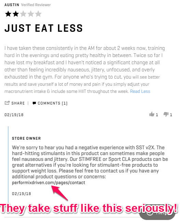Click the thumbs down vote count
This screenshot has height=221, width=180.
[171, 115]
